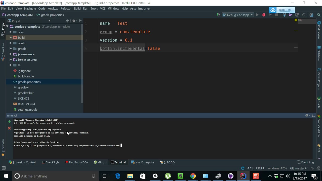Select build.gradle in the project tree
This screenshot has width=322, height=181.
tap(26, 76)
